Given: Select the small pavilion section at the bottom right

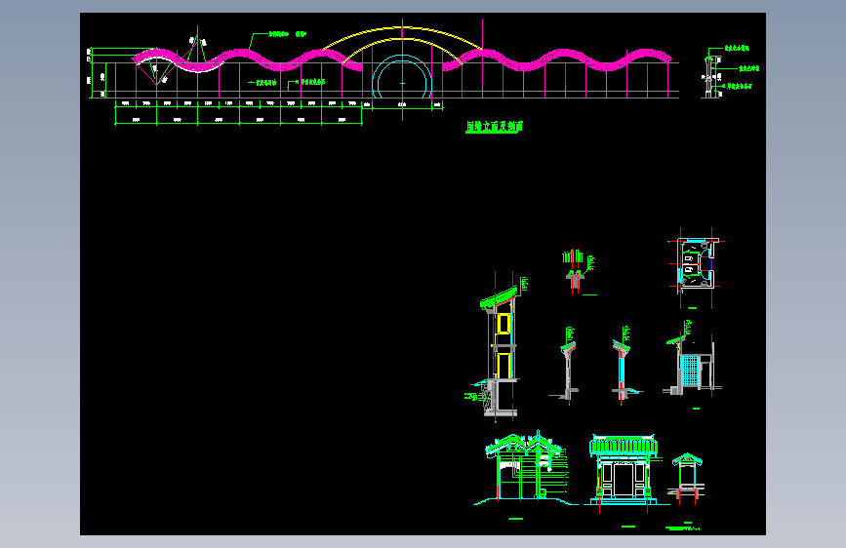Looking at the screenshot, I should 686,478.
